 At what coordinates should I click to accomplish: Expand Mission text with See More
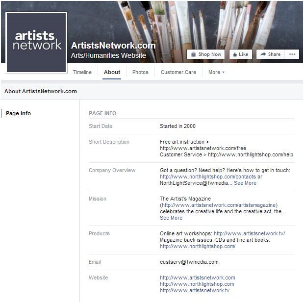(x=171, y=218)
